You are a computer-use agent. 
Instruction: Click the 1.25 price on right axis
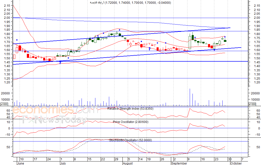tap(257, 78)
